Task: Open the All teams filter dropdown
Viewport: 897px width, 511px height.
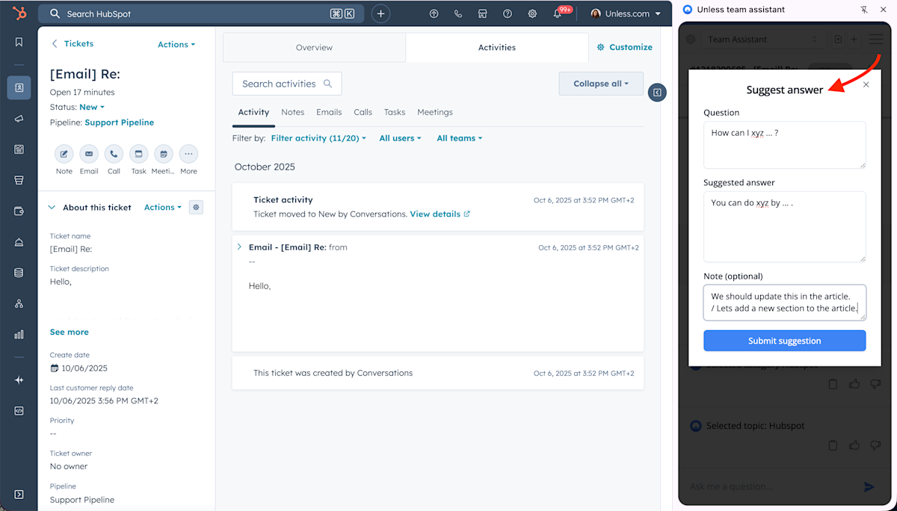Action: point(459,138)
